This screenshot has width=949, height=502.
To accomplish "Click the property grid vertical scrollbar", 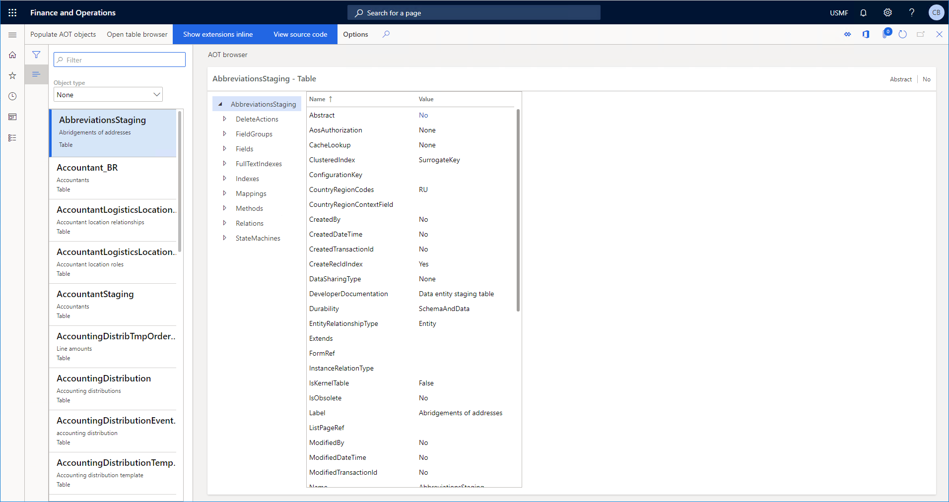I will [518, 210].
